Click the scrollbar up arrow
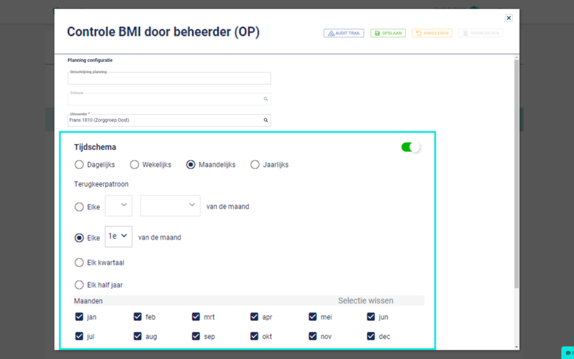574x359 pixels. (x=517, y=57)
